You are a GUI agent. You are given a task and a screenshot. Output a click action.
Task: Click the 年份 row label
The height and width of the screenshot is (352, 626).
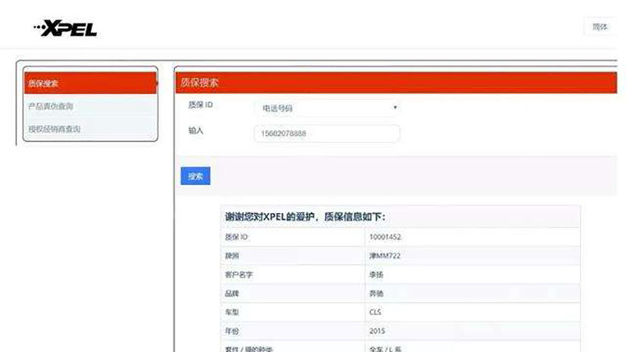point(232,331)
